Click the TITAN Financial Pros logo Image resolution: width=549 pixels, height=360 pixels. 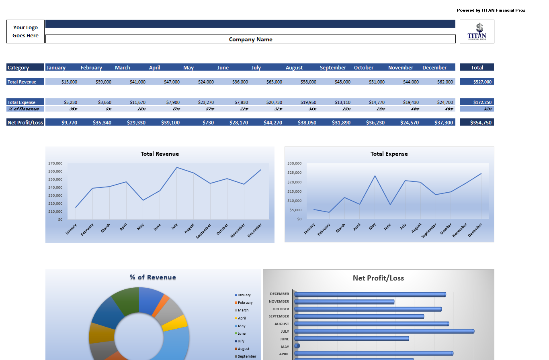477,32
